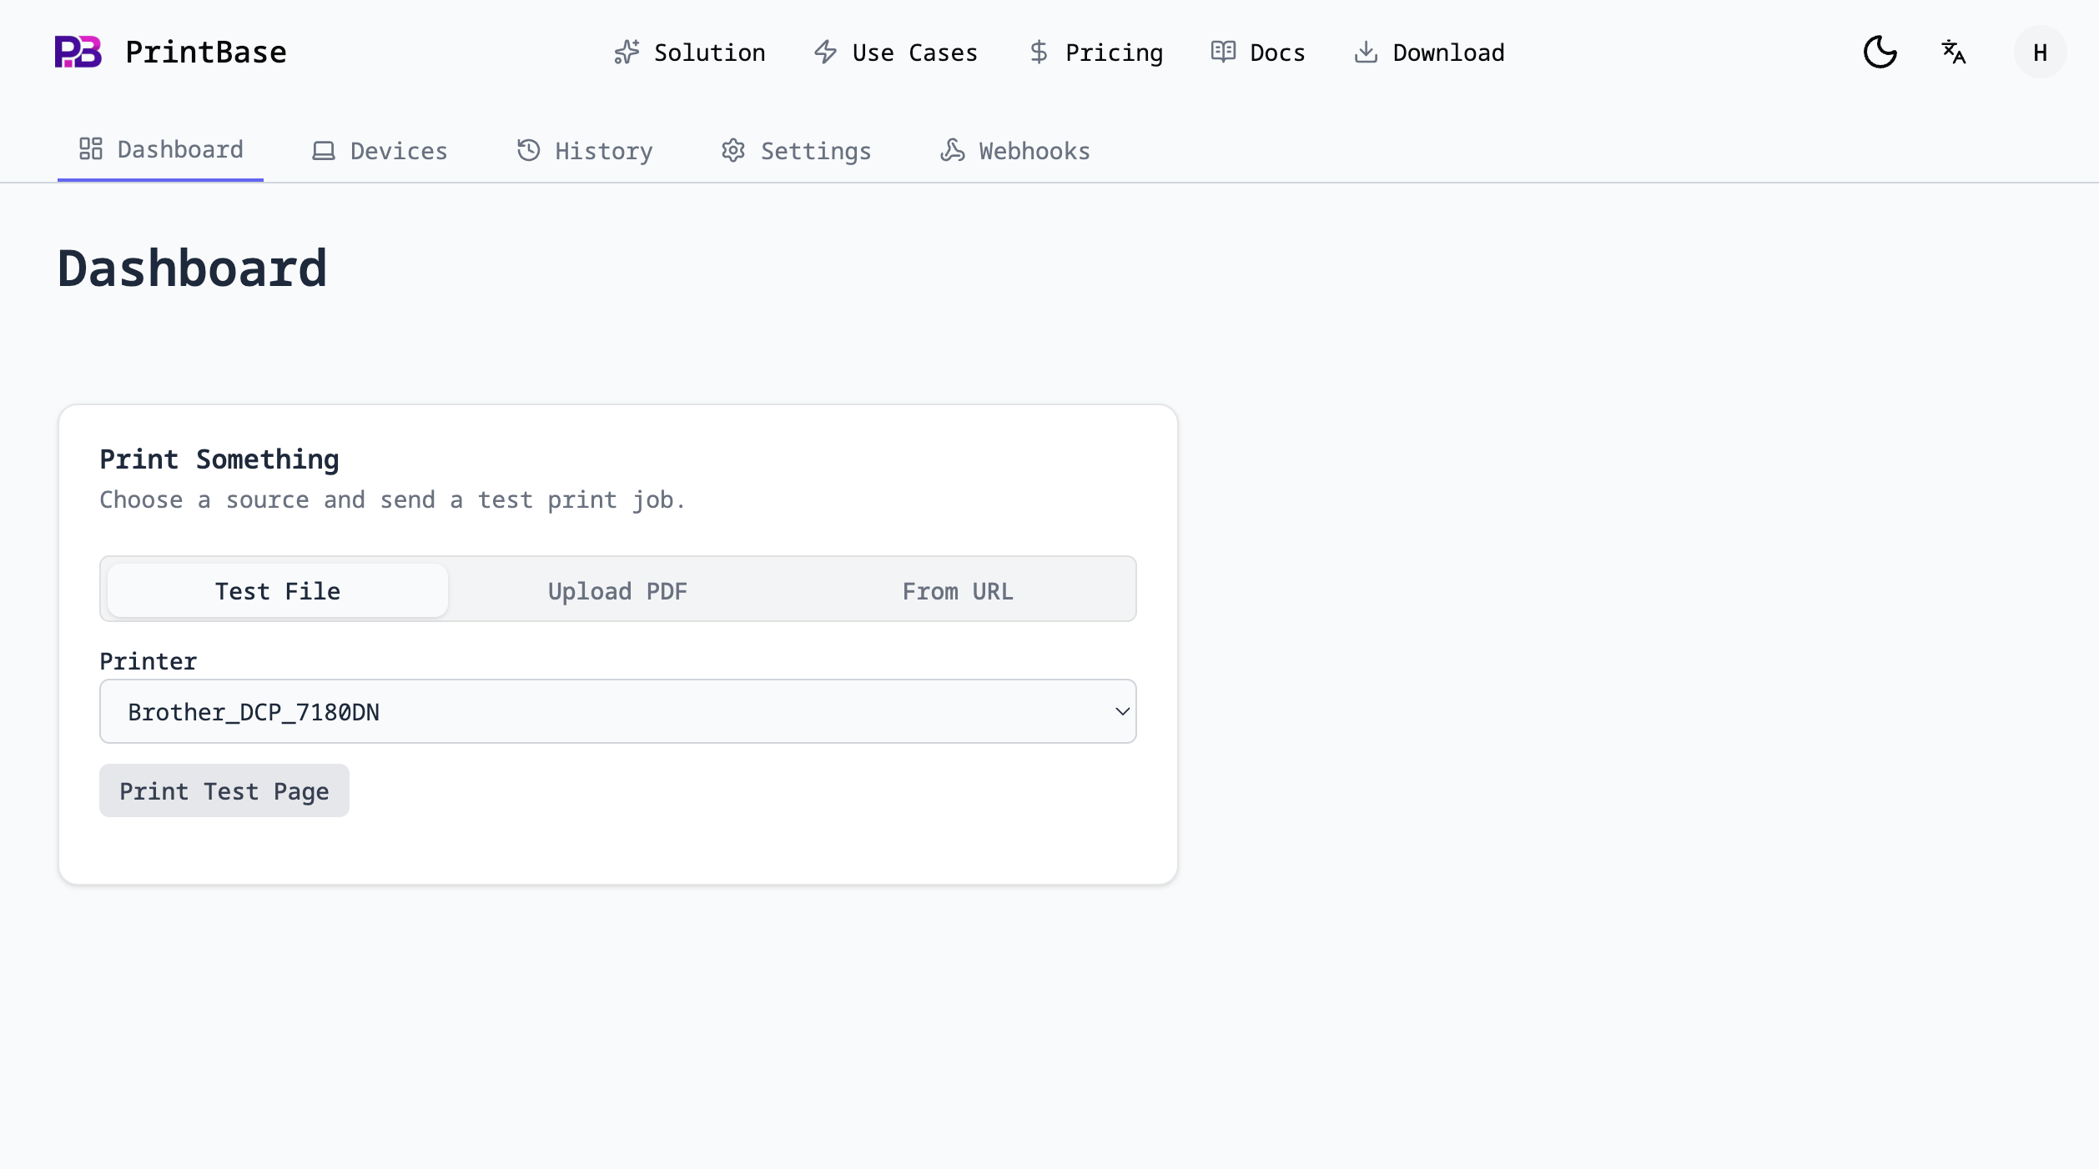Open the Settings tab

(x=797, y=151)
